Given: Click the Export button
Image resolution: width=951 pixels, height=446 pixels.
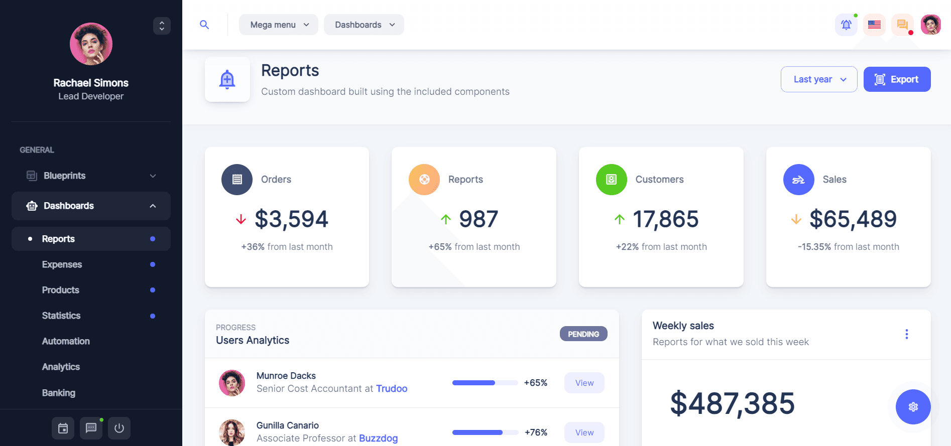Looking at the screenshot, I should [897, 79].
